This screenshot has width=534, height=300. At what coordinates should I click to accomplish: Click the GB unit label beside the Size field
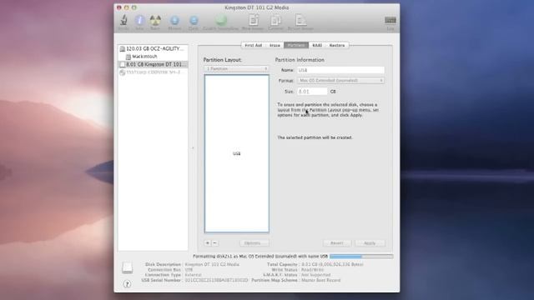tap(333, 92)
